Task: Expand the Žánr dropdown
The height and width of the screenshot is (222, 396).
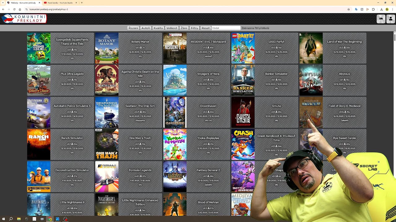Action: (184, 28)
